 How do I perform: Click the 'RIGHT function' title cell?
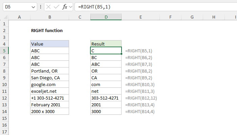47,31
